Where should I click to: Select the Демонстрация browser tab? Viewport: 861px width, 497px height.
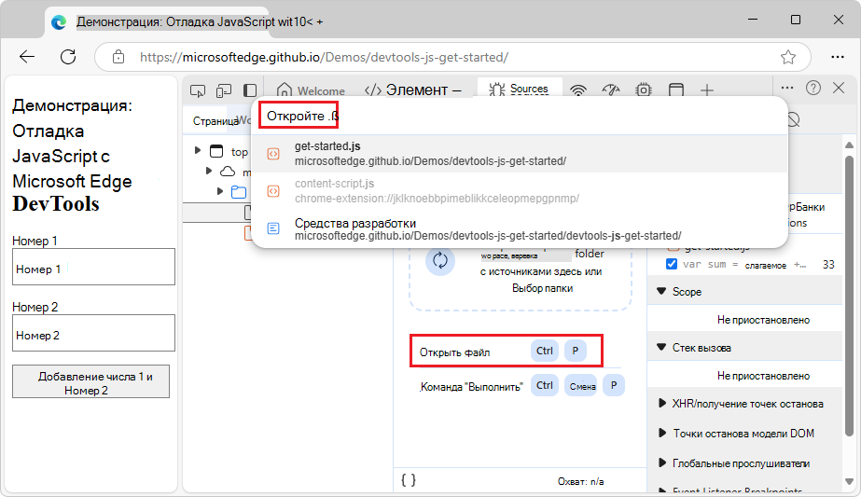click(x=159, y=22)
